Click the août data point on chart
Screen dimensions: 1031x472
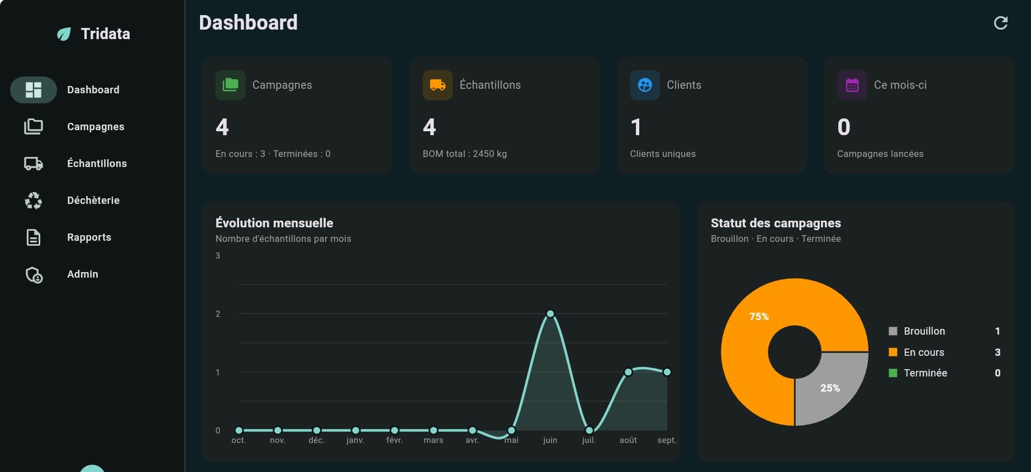click(x=628, y=372)
